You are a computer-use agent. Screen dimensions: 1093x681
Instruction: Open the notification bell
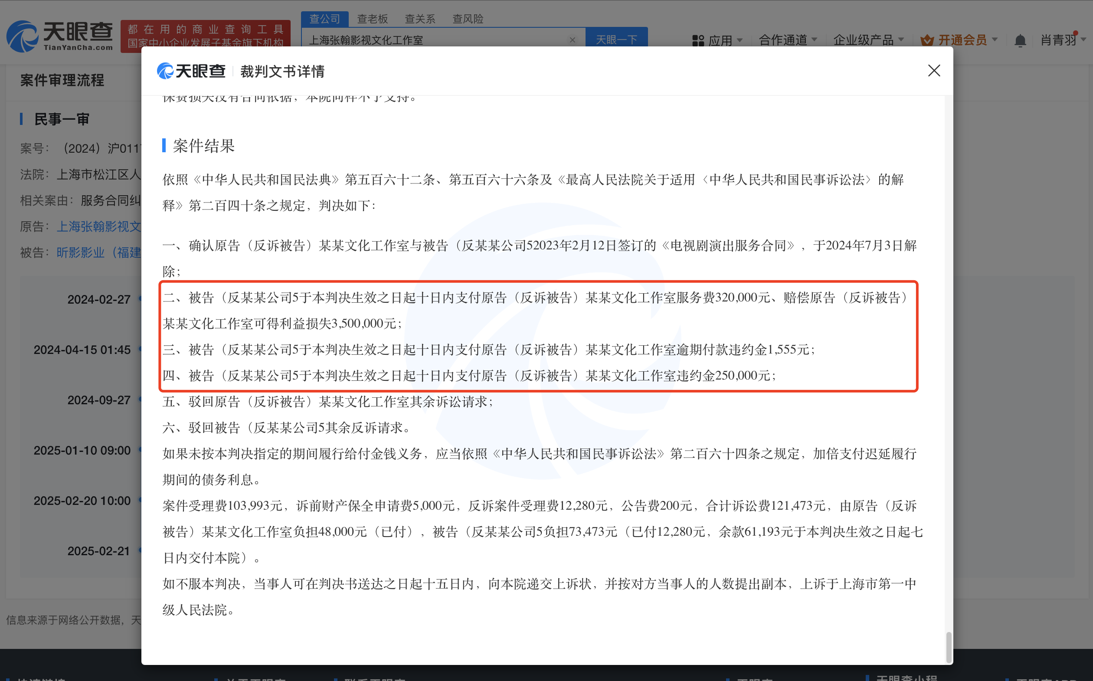(1020, 40)
